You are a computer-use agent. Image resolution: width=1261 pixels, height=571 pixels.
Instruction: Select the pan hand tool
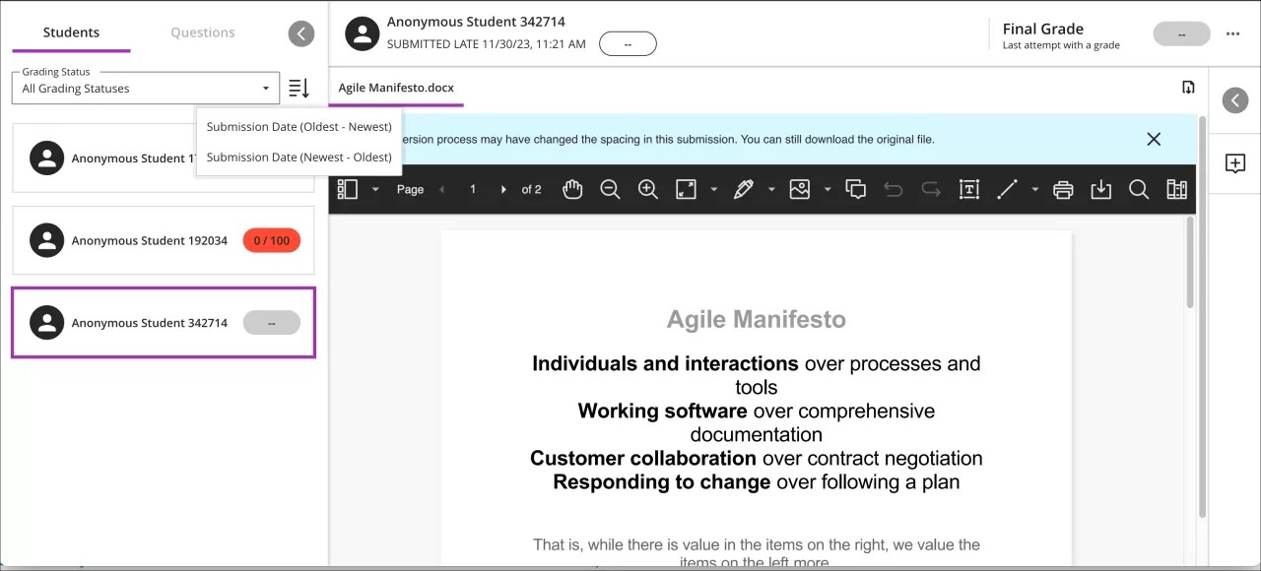click(x=572, y=188)
